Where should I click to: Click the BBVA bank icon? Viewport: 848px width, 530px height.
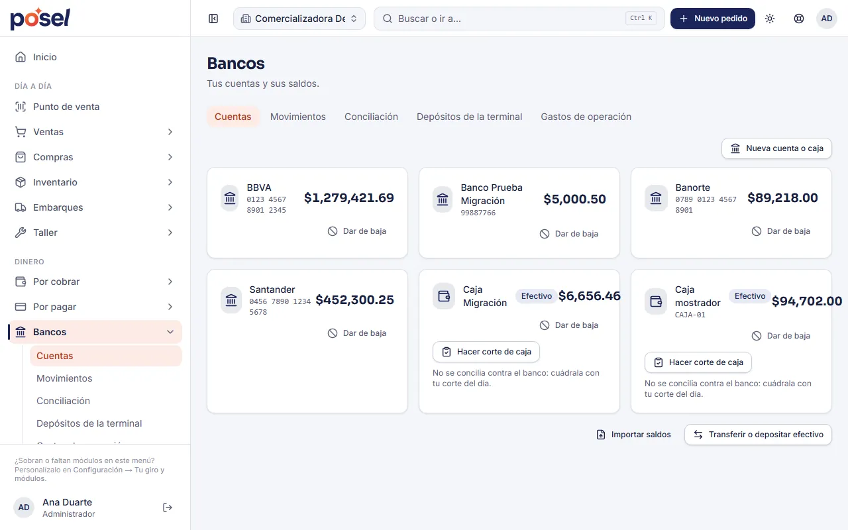(230, 198)
